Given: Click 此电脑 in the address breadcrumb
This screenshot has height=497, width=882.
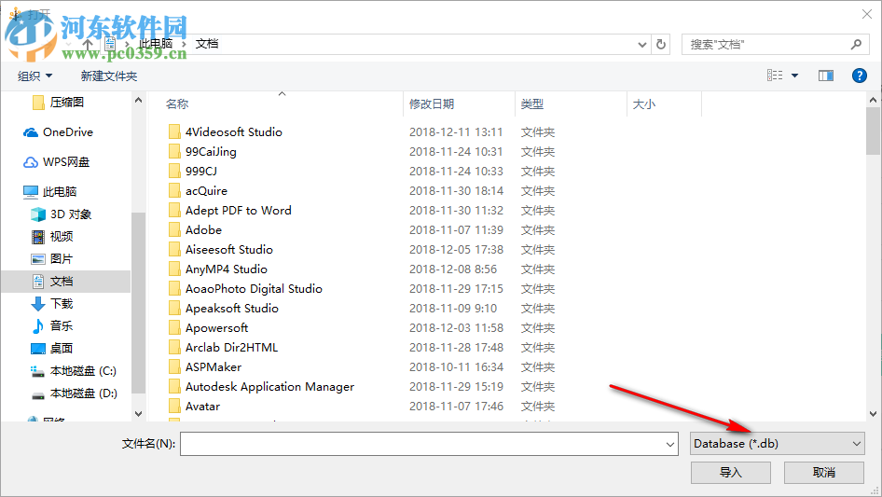Looking at the screenshot, I should click(x=156, y=44).
